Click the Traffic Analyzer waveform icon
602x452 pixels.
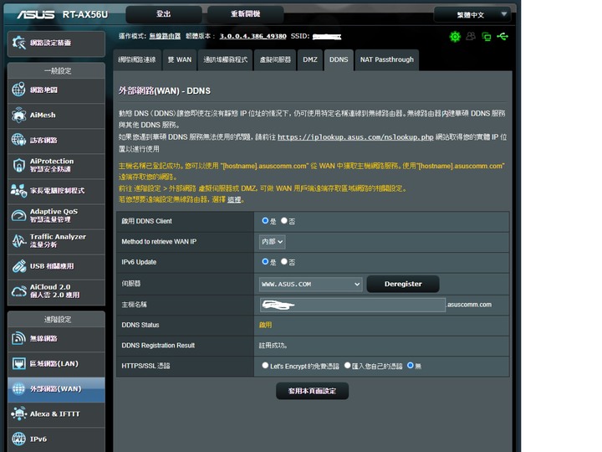click(x=18, y=240)
